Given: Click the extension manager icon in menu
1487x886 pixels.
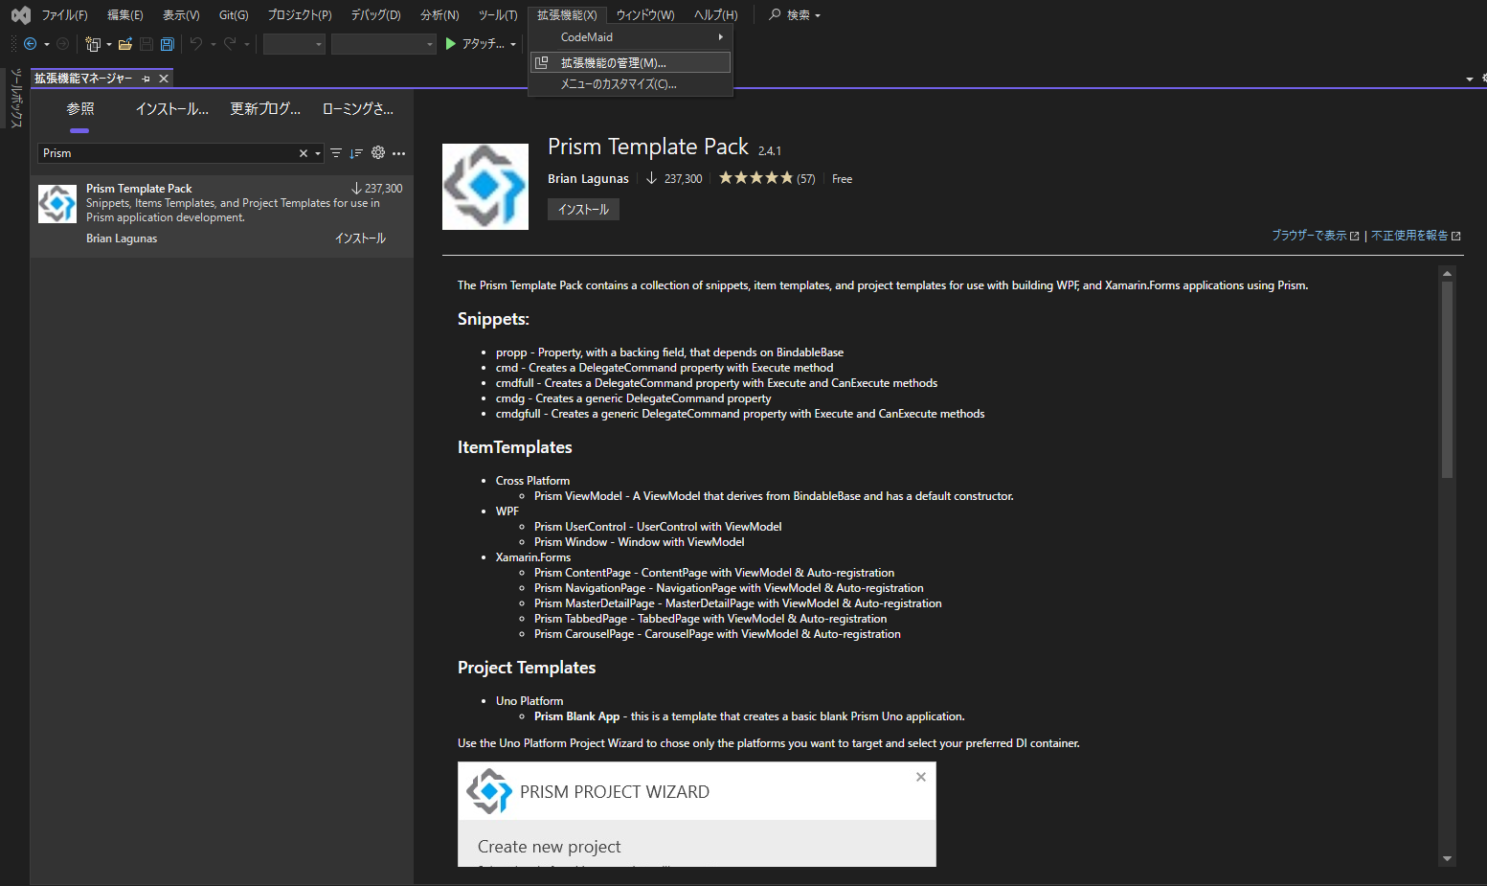Looking at the screenshot, I should tap(542, 62).
